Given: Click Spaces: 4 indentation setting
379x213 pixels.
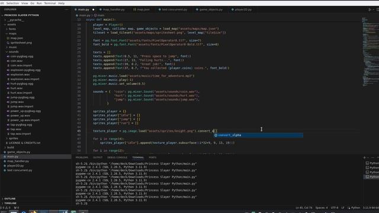Looking at the screenshot, I should point(322,208).
